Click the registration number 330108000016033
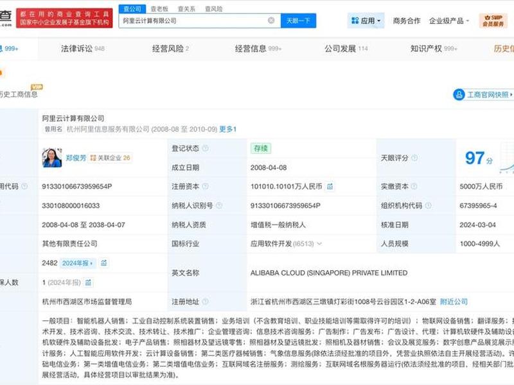Viewport: 514px width, 385px height. (71, 205)
